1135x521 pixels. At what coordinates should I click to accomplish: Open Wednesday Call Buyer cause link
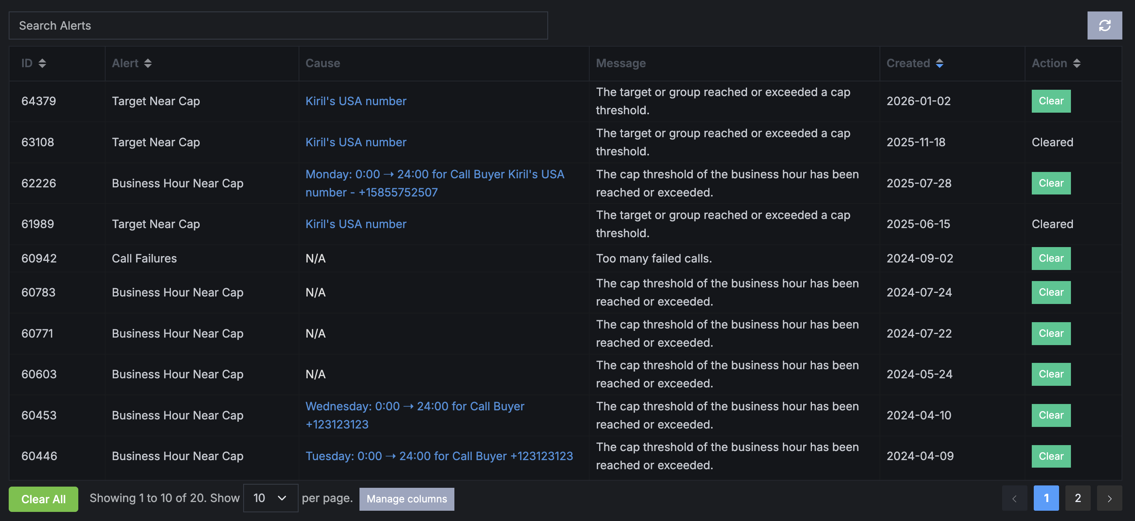tap(414, 415)
